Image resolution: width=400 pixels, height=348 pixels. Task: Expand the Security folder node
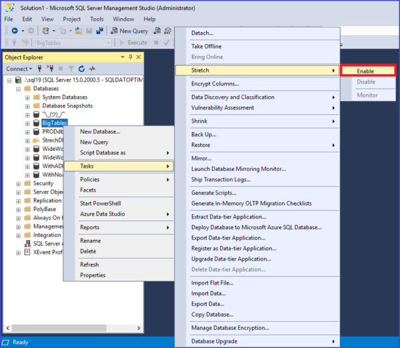pos(19,184)
